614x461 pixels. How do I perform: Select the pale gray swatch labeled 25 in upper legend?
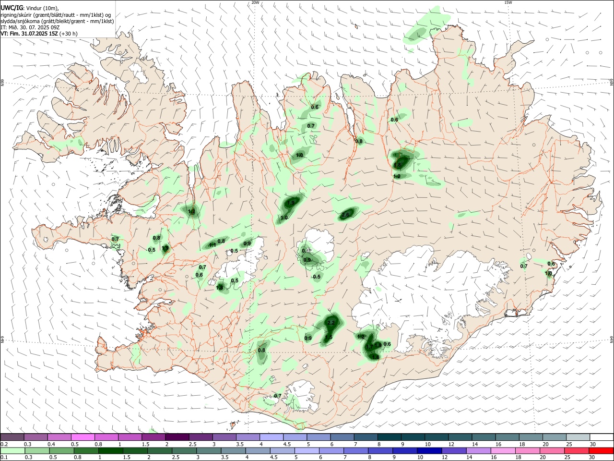(577, 437)
